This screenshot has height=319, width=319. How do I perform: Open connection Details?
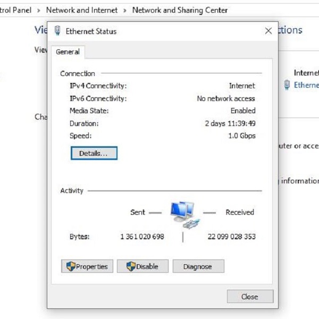pos(94,153)
